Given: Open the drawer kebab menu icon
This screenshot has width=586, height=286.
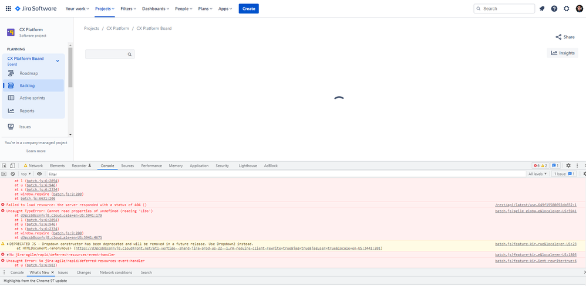Looking at the screenshot, I should [5, 273].
